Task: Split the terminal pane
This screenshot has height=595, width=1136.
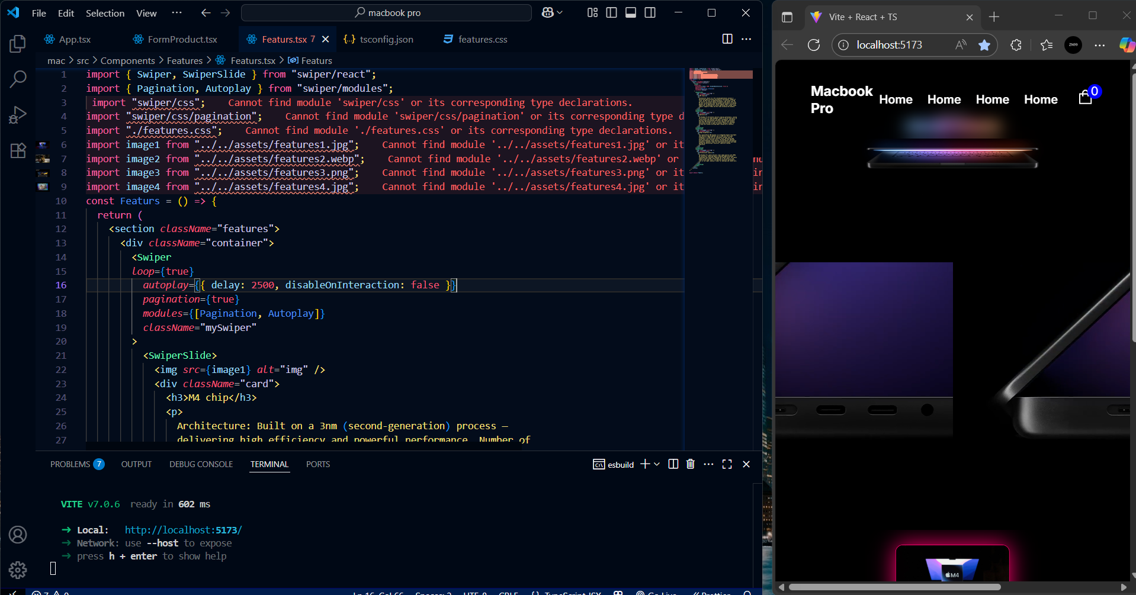Action: coord(673,464)
